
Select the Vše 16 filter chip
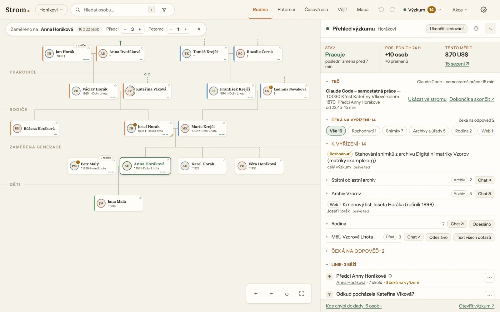(x=336, y=131)
